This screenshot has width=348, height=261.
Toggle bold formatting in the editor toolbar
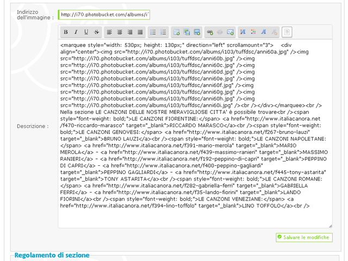click(66, 32)
